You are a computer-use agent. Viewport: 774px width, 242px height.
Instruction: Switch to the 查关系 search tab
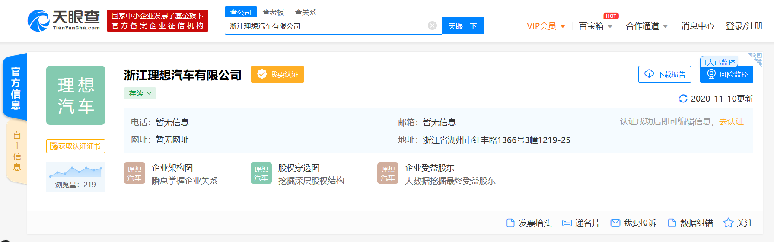coord(306,12)
